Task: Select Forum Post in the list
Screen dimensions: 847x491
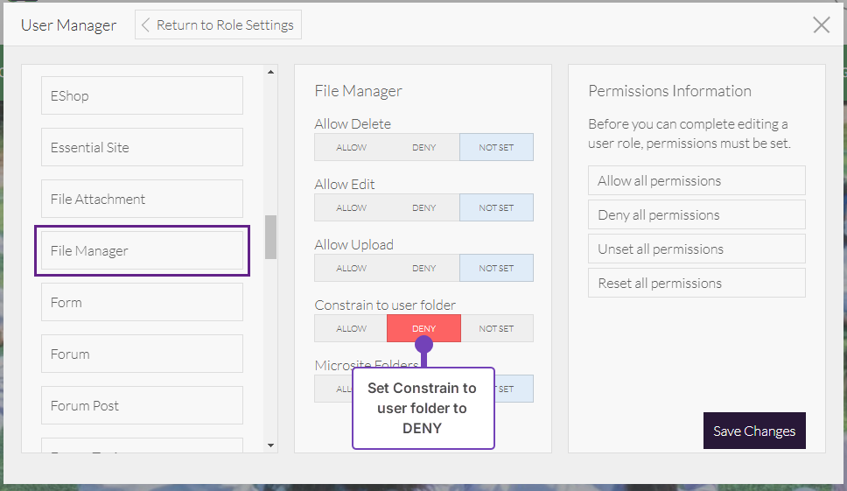Action: click(x=142, y=405)
